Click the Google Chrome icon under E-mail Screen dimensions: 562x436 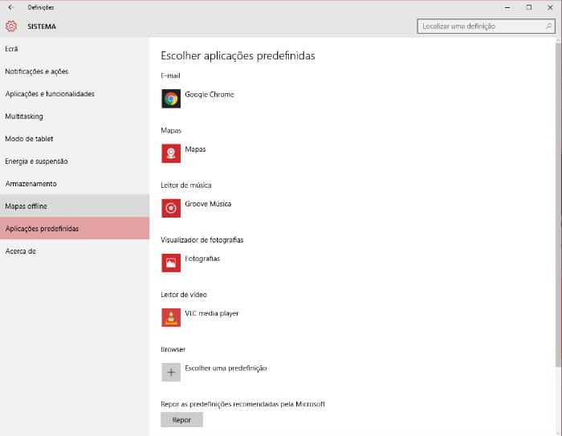tap(171, 99)
